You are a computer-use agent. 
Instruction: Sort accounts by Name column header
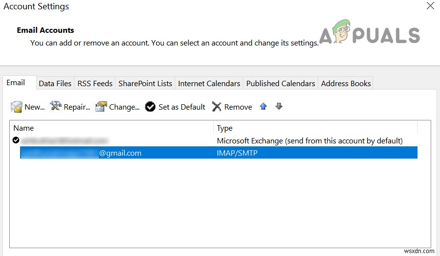tap(112, 128)
